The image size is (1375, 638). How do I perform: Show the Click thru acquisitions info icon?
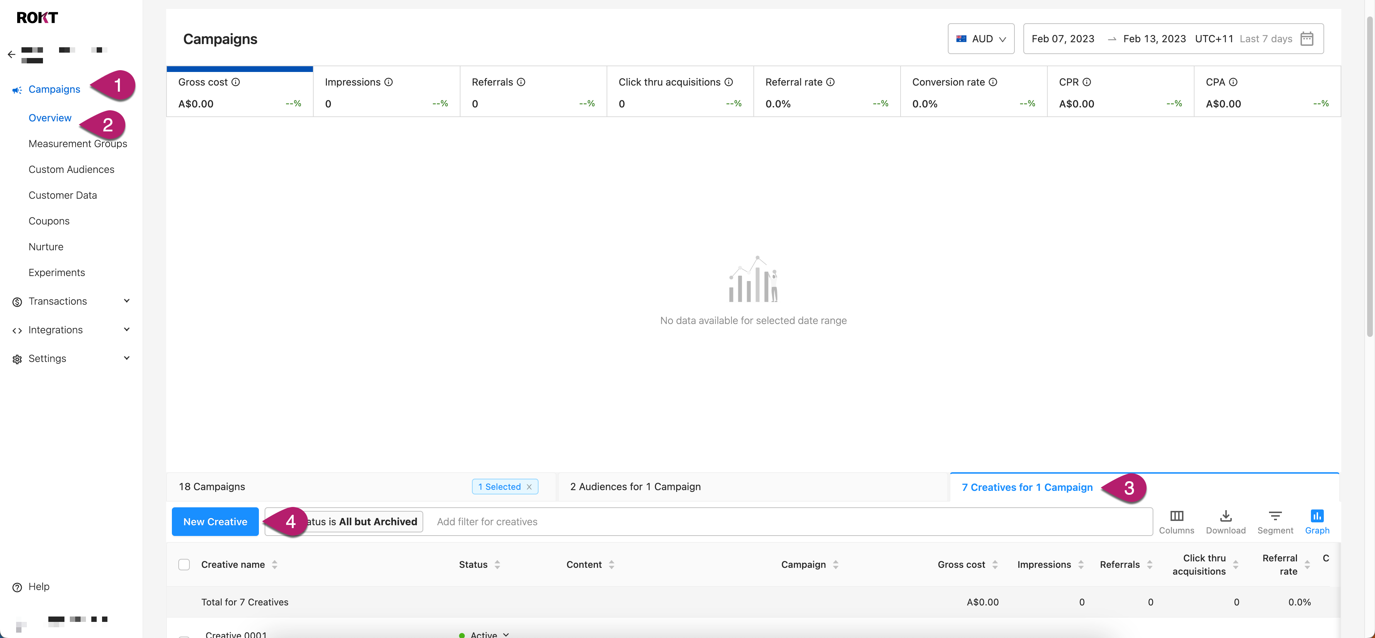(729, 82)
